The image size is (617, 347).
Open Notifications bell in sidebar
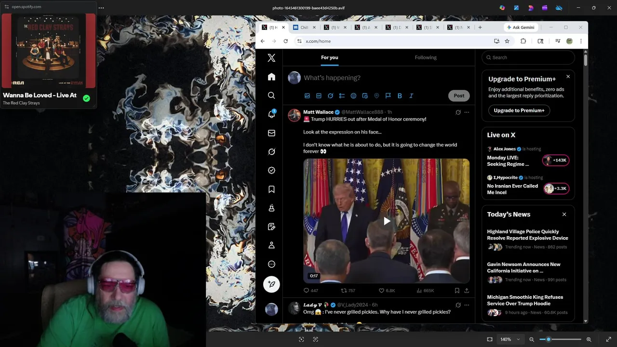click(x=271, y=114)
